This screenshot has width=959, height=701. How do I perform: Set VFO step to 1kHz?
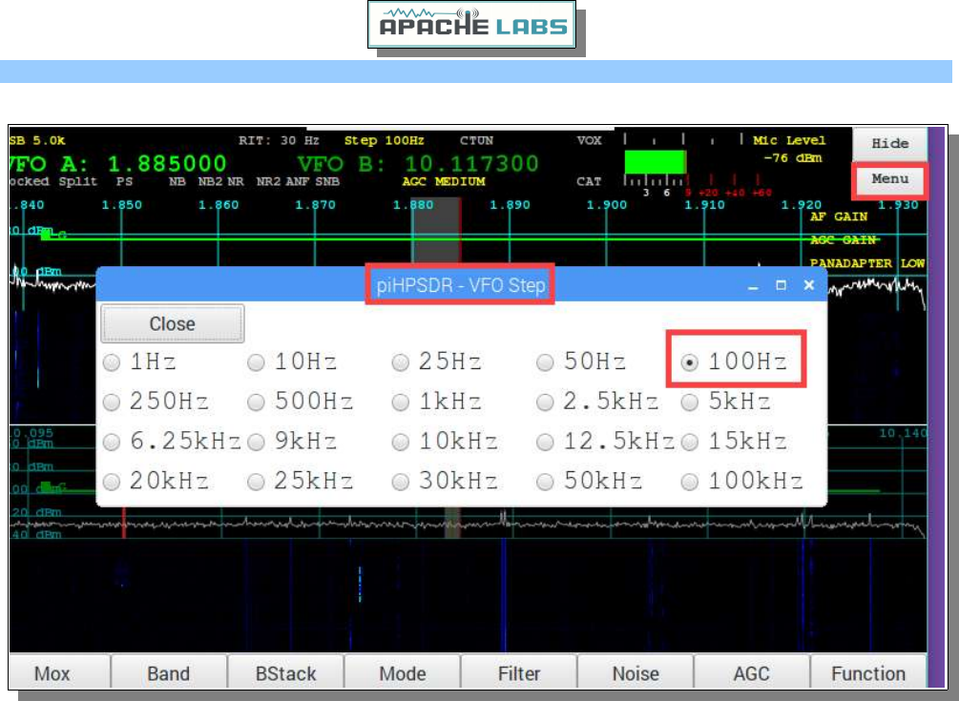[400, 402]
